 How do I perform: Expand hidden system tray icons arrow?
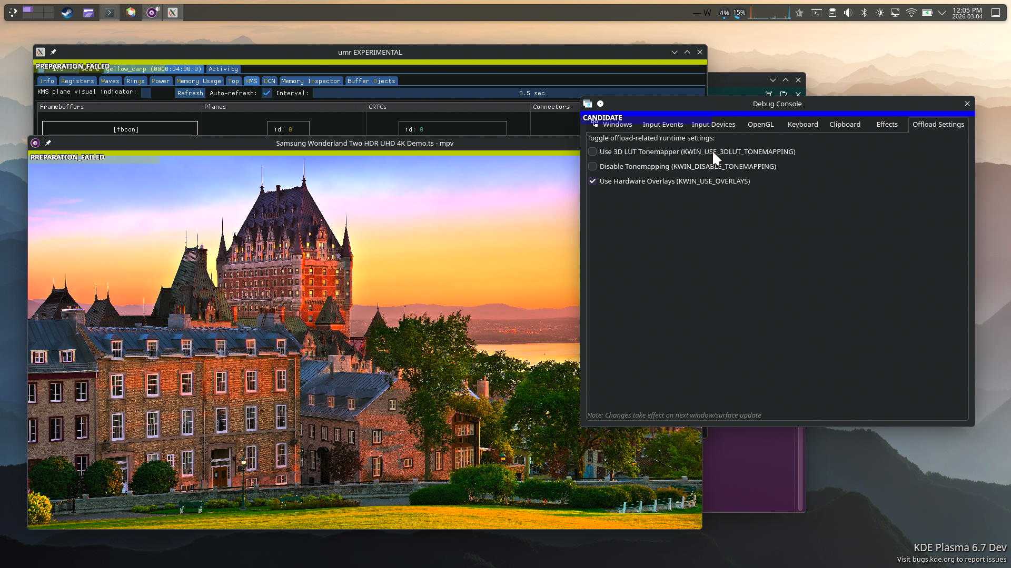942,13
